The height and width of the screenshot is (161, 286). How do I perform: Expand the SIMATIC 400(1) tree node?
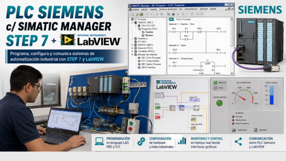(x=132, y=45)
